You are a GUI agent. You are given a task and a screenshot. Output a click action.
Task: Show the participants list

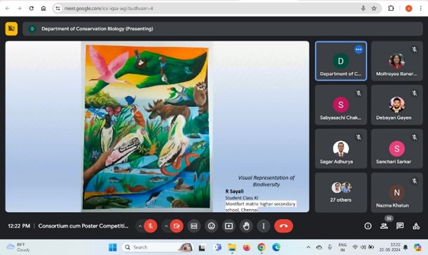click(384, 226)
